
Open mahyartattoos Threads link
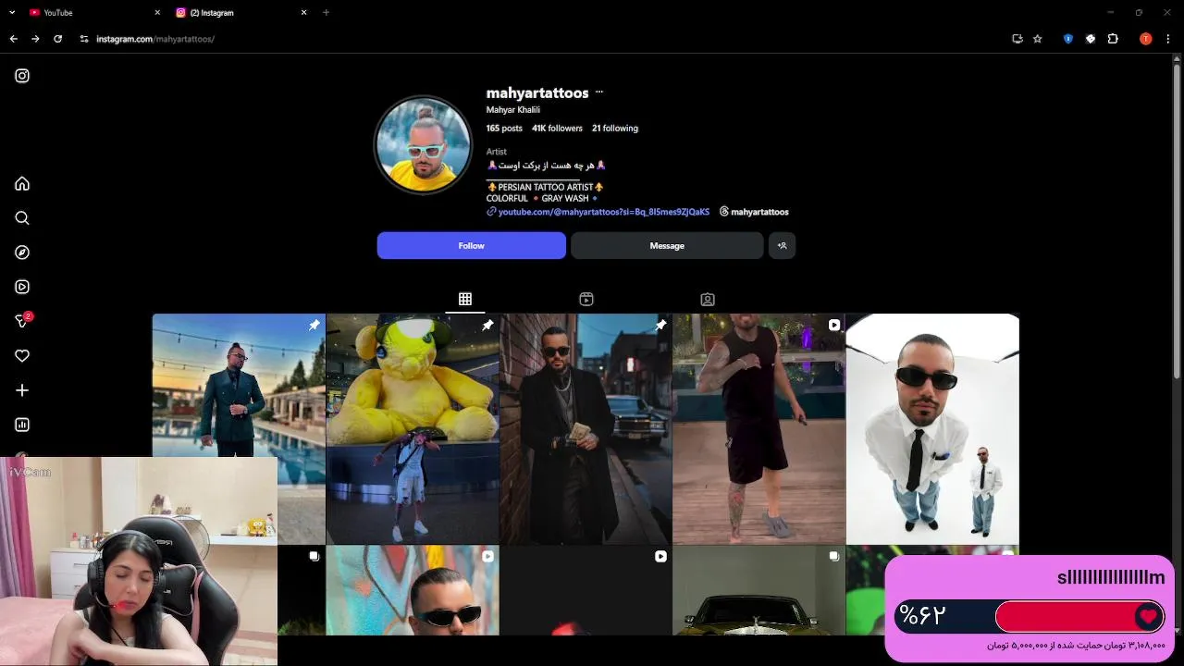point(754,212)
